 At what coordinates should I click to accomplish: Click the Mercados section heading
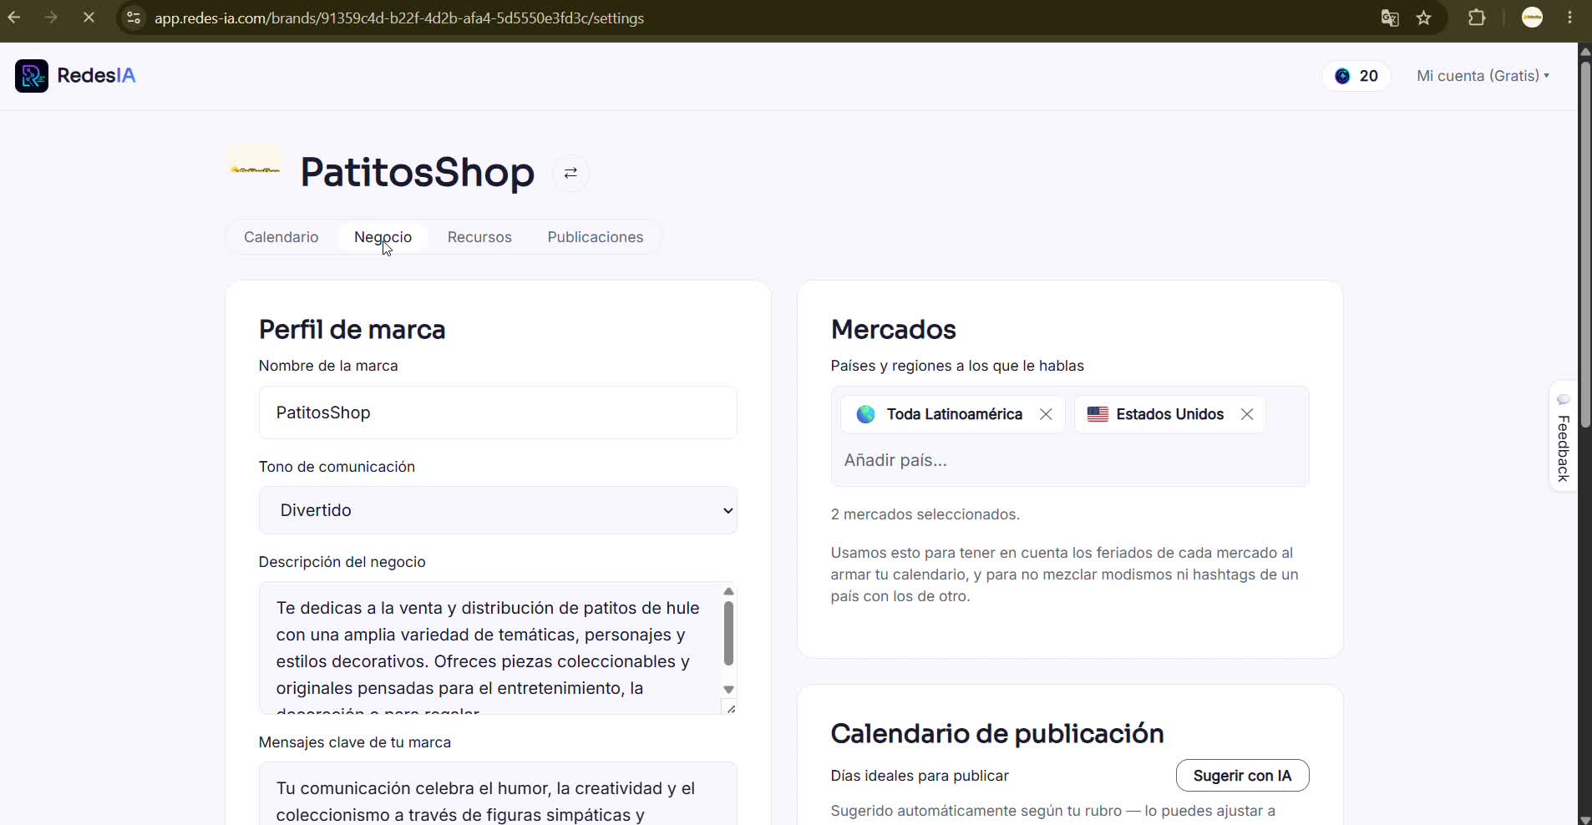point(893,329)
